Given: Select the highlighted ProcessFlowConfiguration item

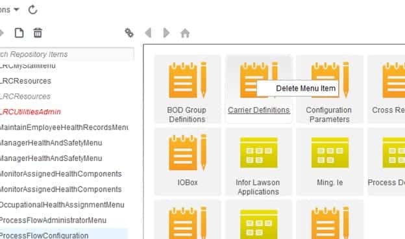Looking at the screenshot, I should [x=64, y=235].
